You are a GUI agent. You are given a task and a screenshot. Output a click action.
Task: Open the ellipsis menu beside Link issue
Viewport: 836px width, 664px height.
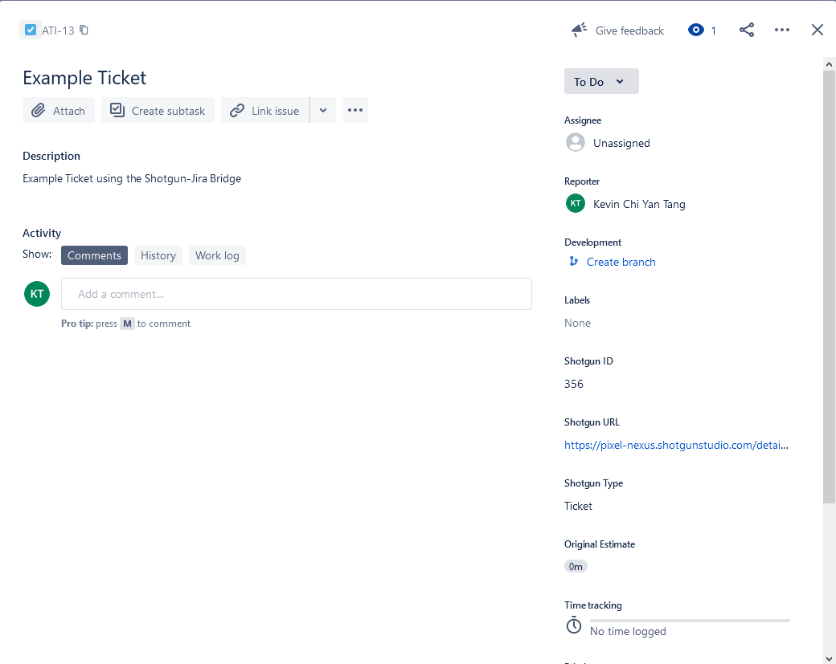355,111
